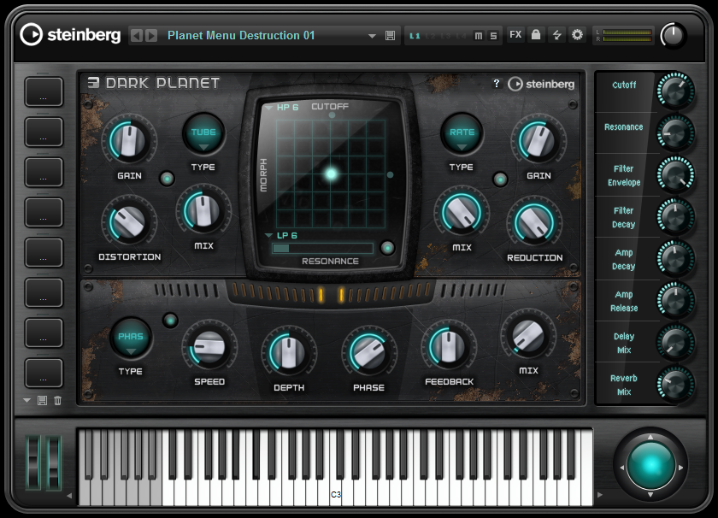The width and height of the screenshot is (718, 518).
Task: Click the phaser Speed knob
Action: (209, 347)
